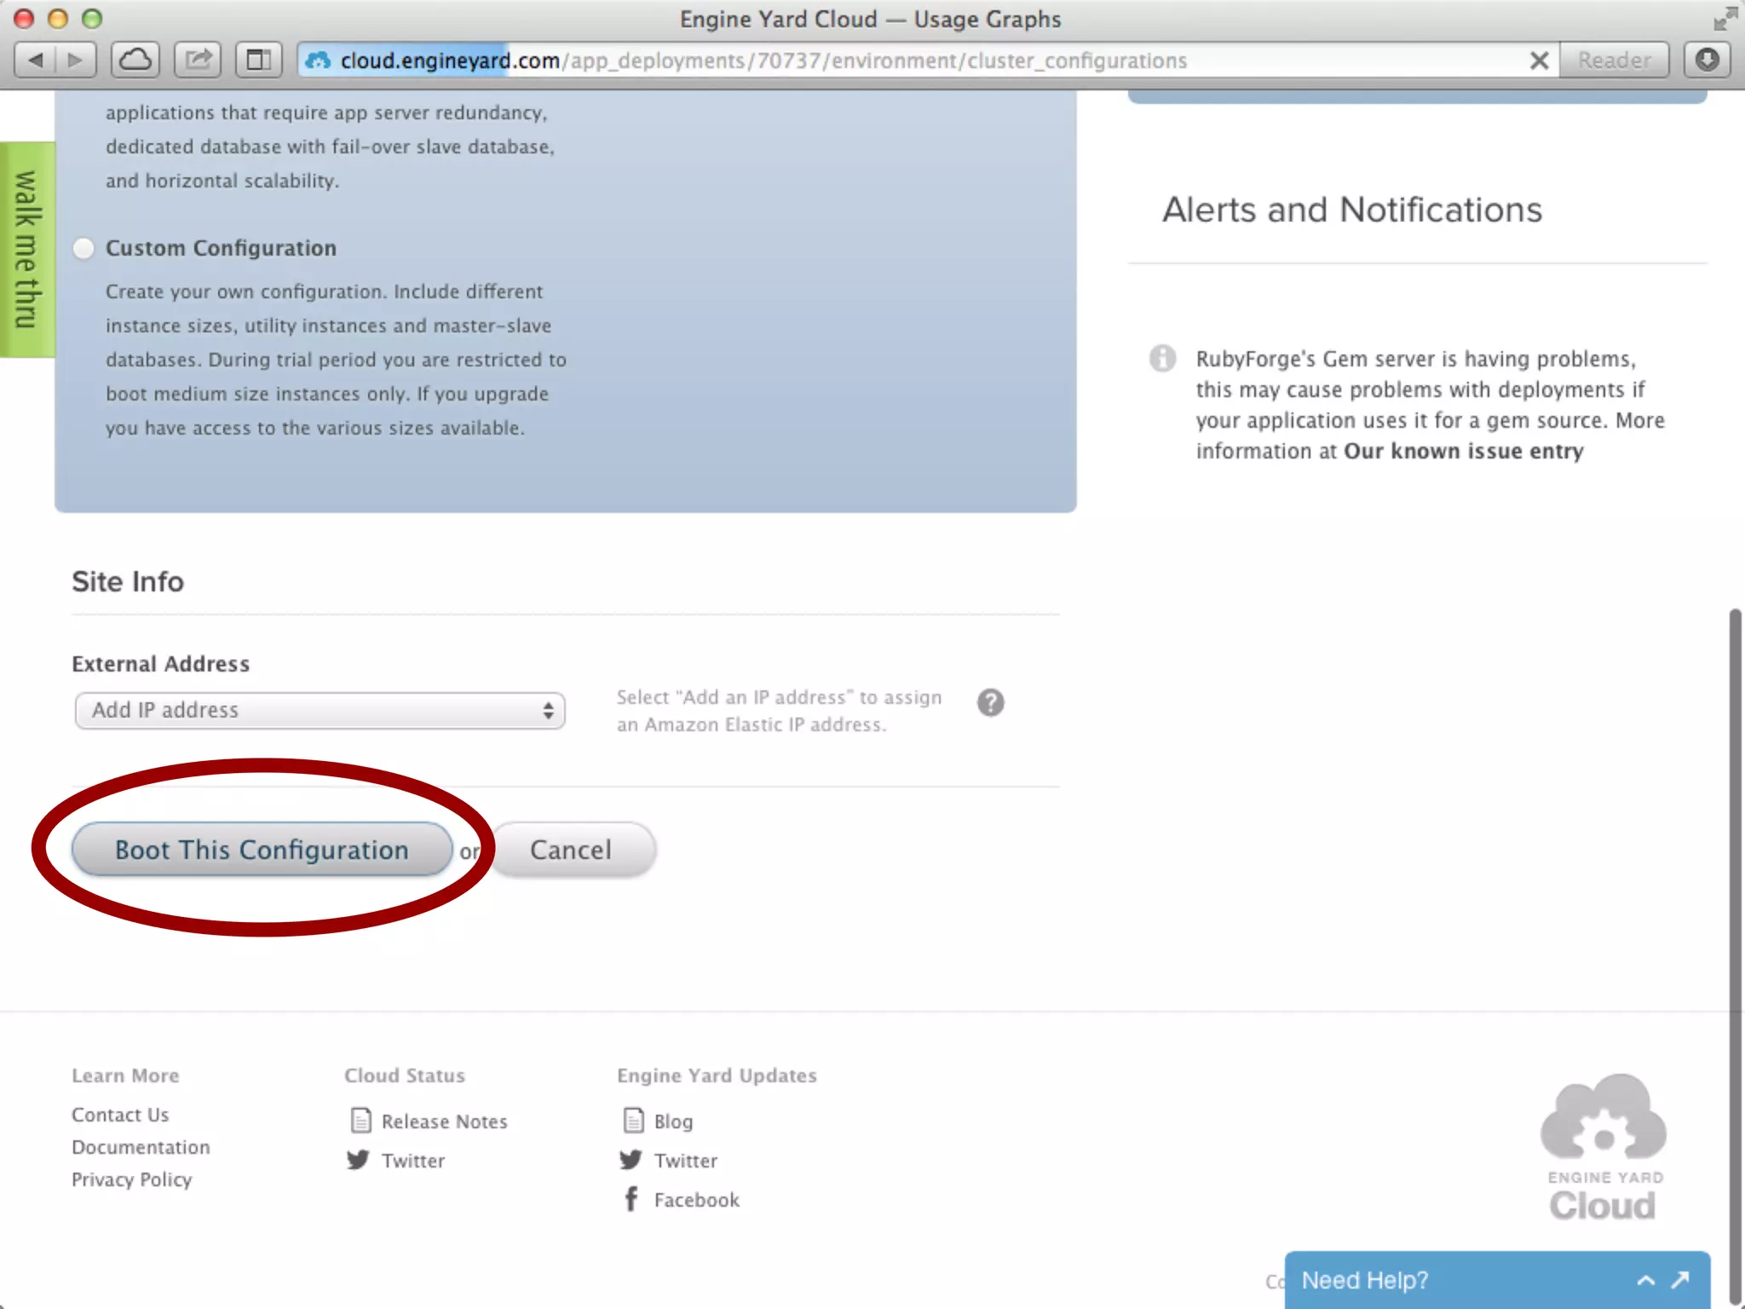This screenshot has height=1309, width=1745.
Task: Pop out Need Help widget arrow
Action: (1680, 1280)
